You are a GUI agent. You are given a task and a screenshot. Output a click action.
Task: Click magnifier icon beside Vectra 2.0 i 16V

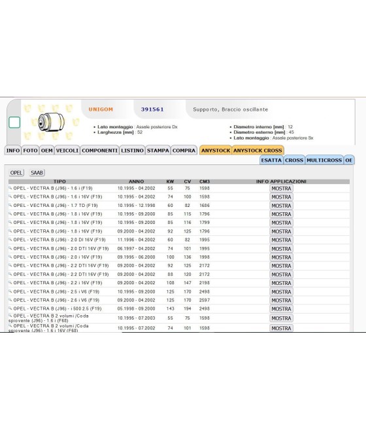[10, 257]
